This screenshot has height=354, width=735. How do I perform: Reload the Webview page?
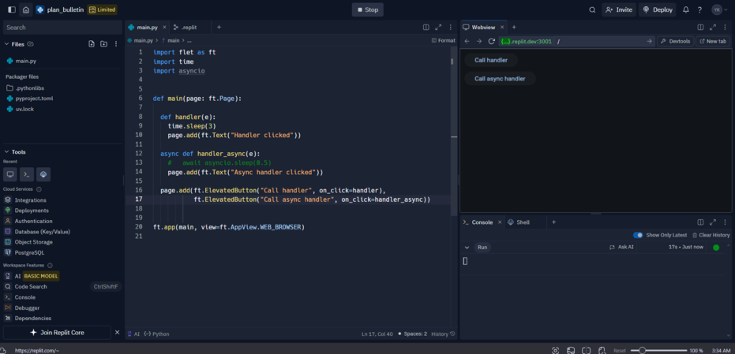click(x=491, y=41)
